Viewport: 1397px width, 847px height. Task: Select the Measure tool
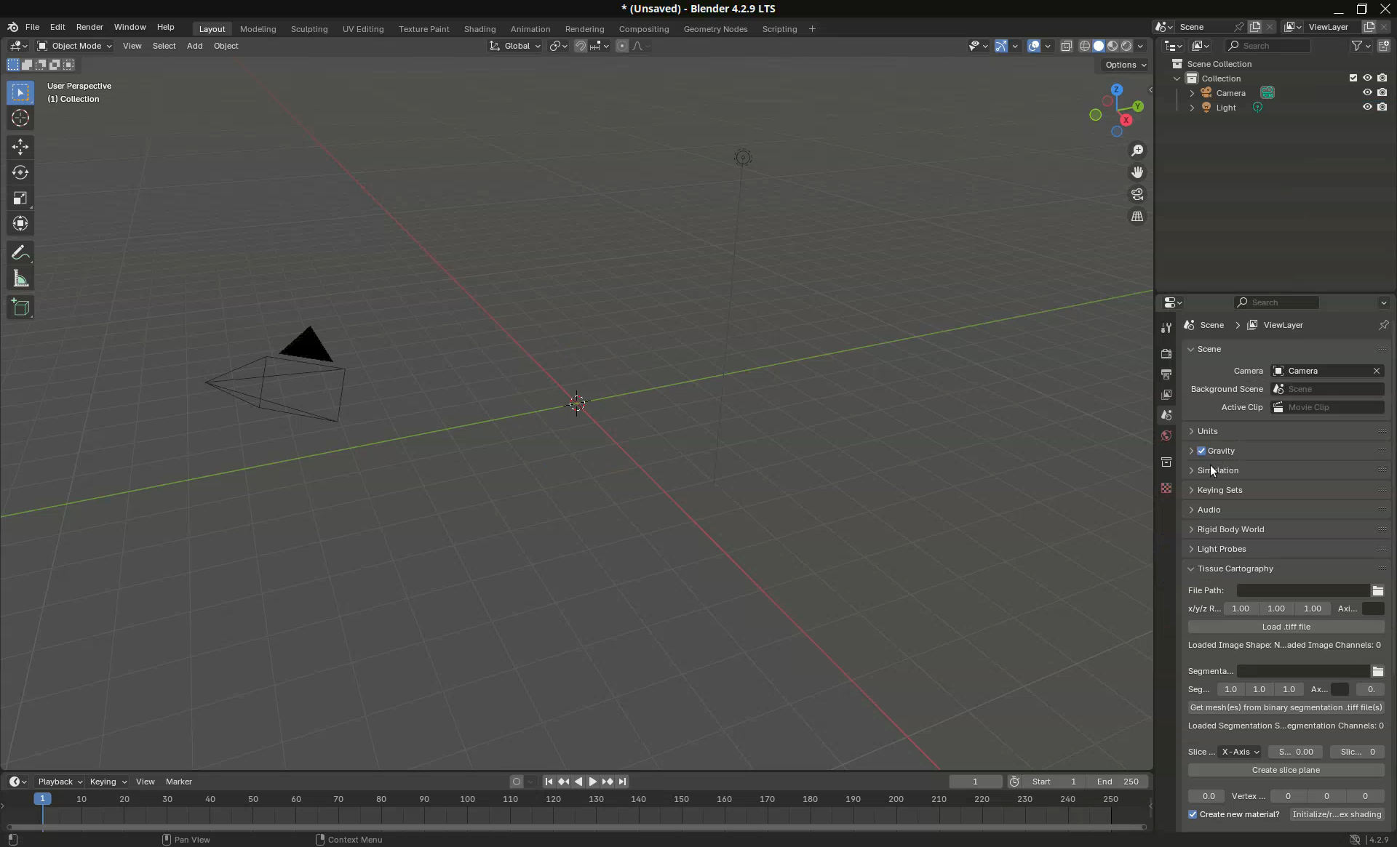pyautogui.click(x=20, y=280)
